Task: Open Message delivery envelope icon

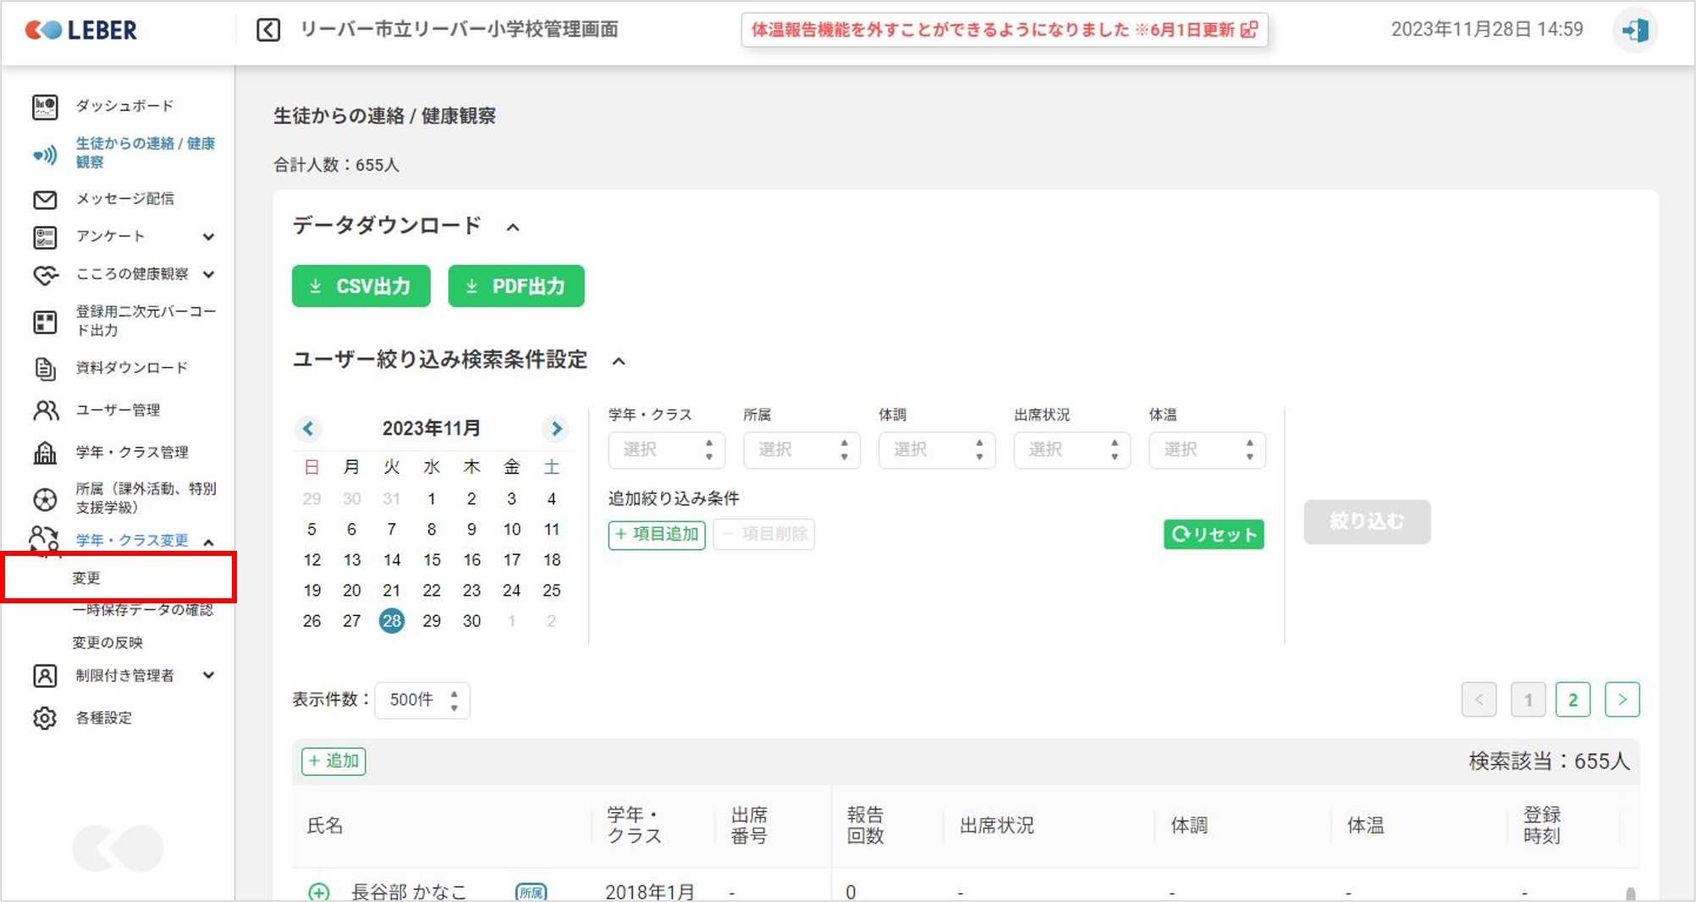Action: pos(45,200)
